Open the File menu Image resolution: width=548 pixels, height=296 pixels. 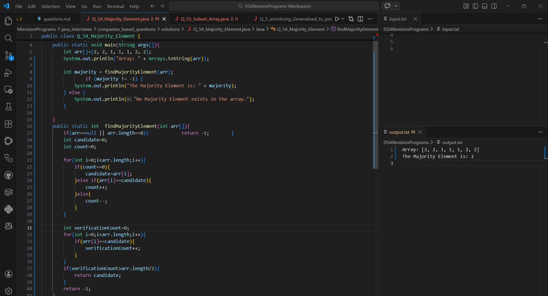[x=19, y=6]
